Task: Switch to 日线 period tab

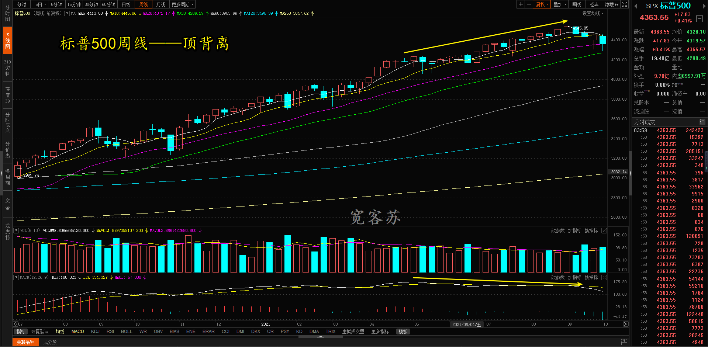Action: pos(126,4)
